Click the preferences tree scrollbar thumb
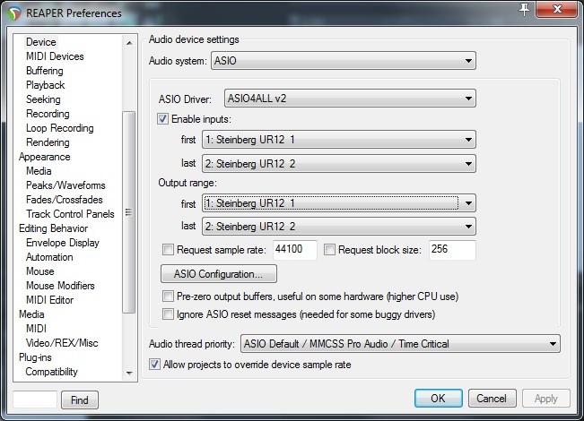584x421 pixels. (129, 212)
